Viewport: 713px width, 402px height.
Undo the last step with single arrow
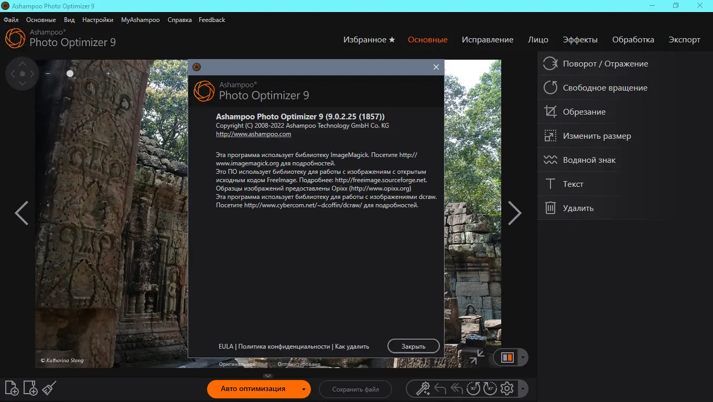coord(440,388)
